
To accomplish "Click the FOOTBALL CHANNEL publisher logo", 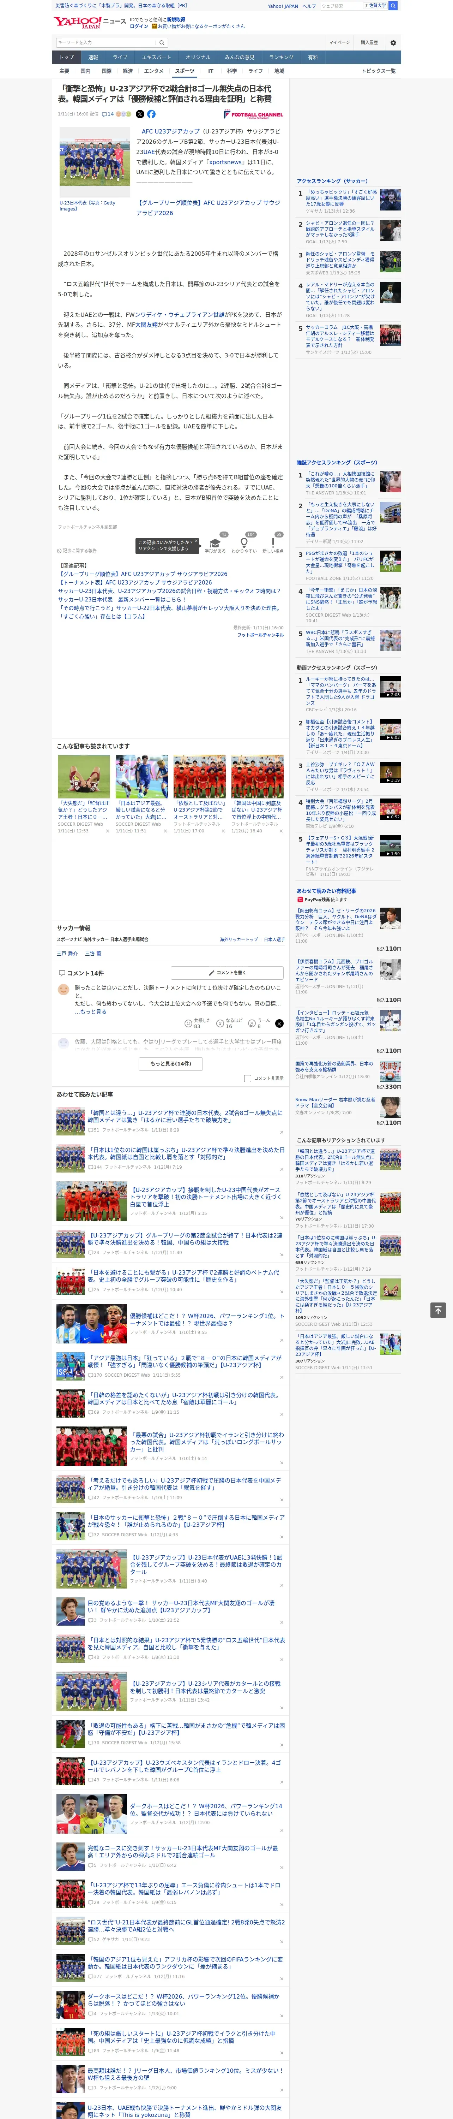I will [x=253, y=114].
